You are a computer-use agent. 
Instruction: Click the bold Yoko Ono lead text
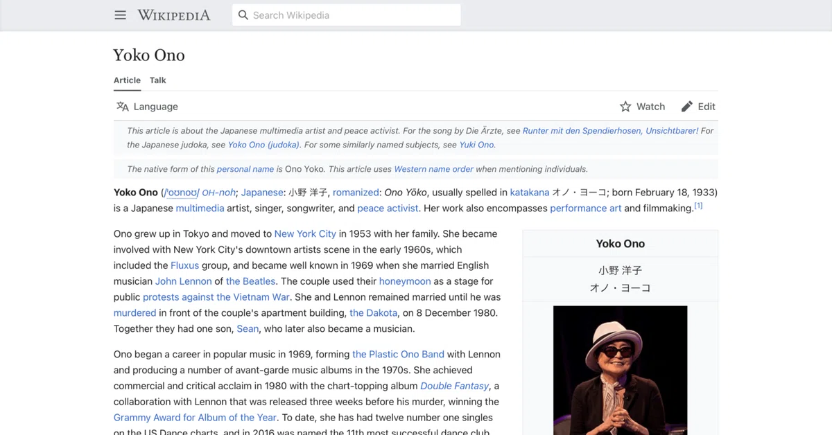136,193
